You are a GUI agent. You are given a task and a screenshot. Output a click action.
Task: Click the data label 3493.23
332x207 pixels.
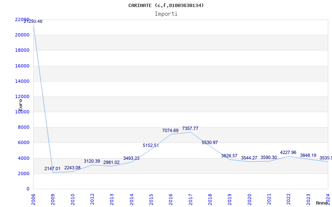tap(131, 159)
